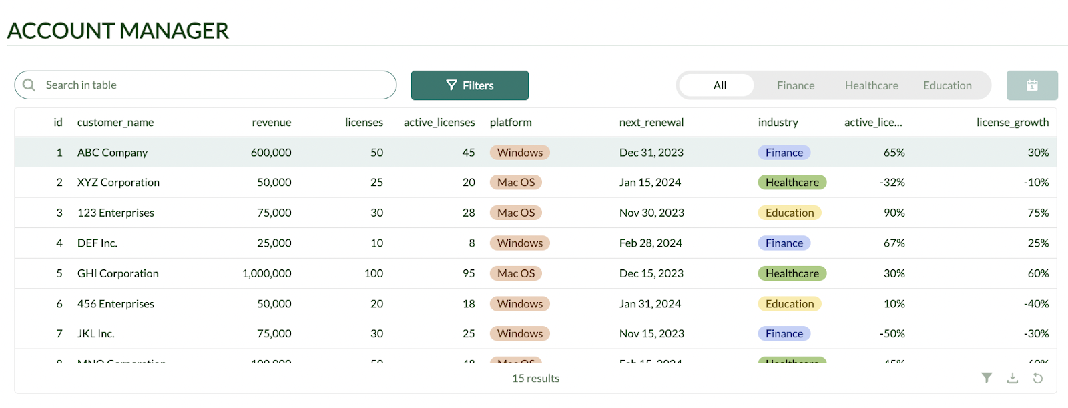Sort by customer_name column header
Viewport: 1068px width, 408px height.
[x=115, y=122]
